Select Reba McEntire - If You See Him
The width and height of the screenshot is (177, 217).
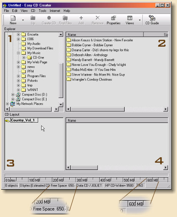[91, 70]
